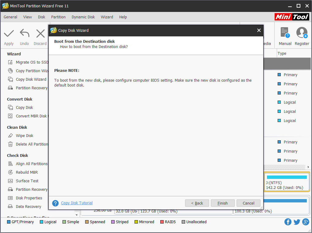This screenshot has height=233, width=312.
Task: Click the Back button in wizard
Action: click(x=197, y=203)
